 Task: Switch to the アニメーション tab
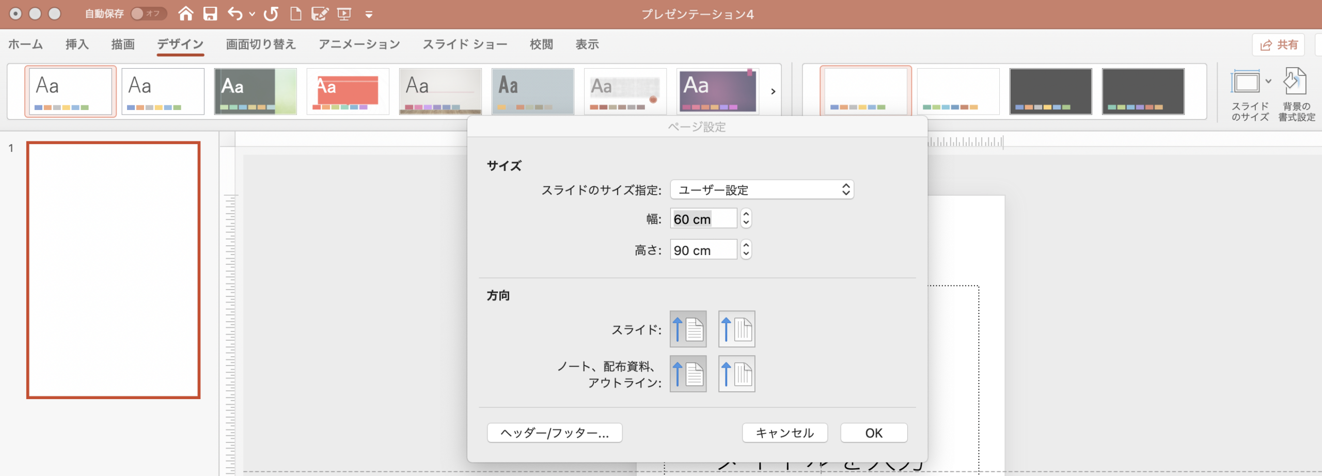point(359,45)
